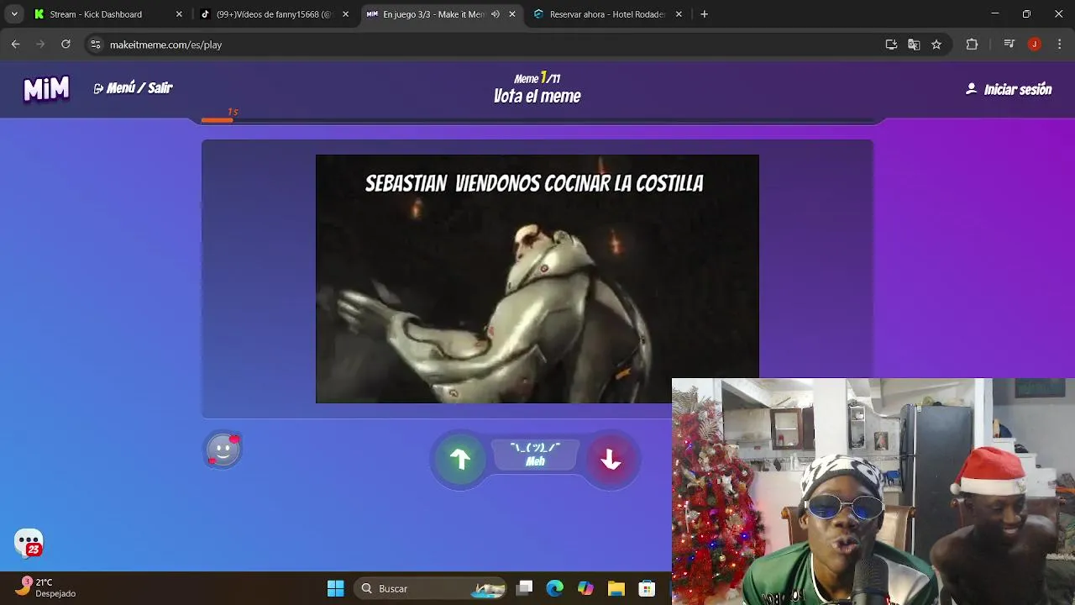The width and height of the screenshot is (1075, 605).
Task: Go forward in browser history
Action: coord(40,45)
